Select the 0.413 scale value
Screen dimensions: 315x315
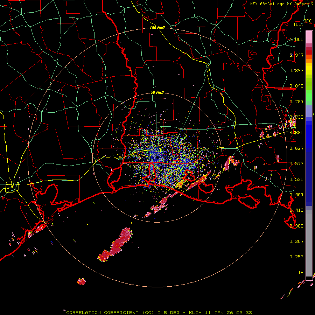point(296,210)
